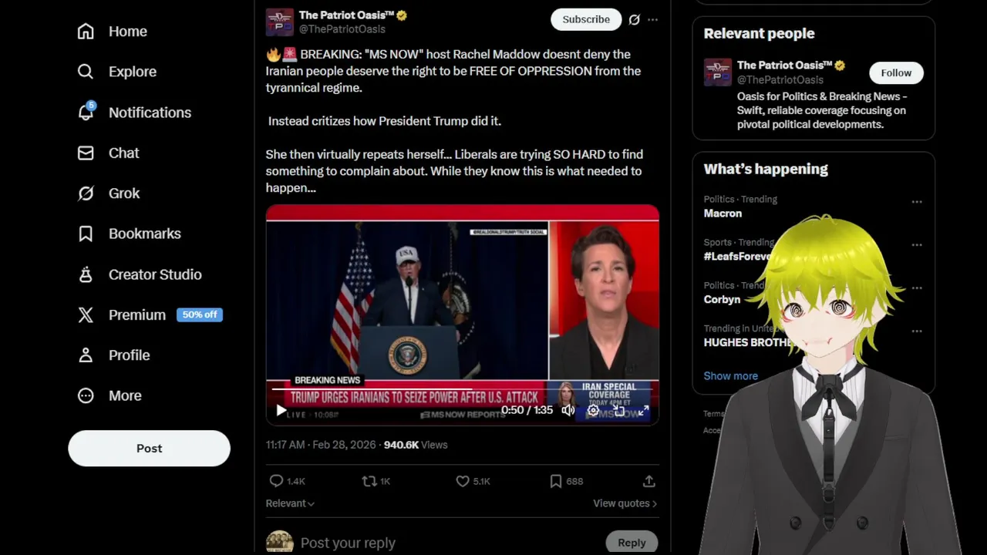The height and width of the screenshot is (555, 987).
Task: Open Patriot Oasis avatar in Relevant people
Action: click(x=718, y=72)
